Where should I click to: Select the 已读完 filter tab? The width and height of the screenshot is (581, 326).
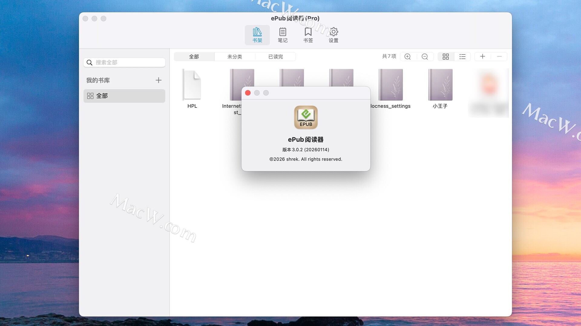click(275, 57)
